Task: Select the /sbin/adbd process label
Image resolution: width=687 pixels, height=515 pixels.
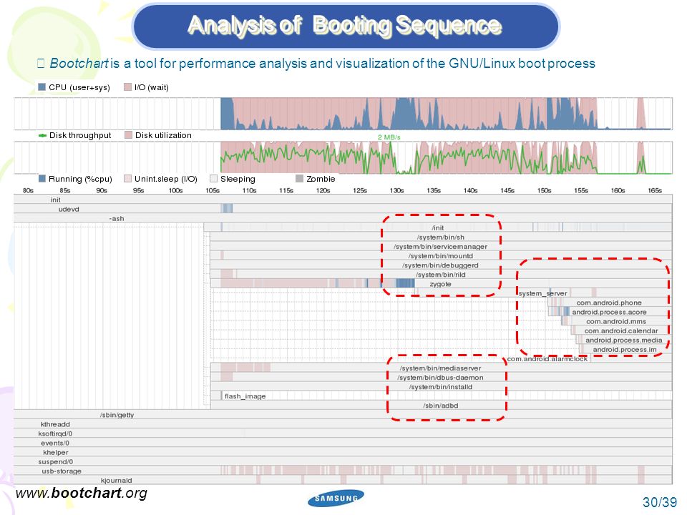Action: [x=440, y=406]
